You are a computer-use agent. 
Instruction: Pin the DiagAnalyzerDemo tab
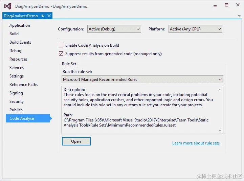pyautogui.click(x=43, y=16)
